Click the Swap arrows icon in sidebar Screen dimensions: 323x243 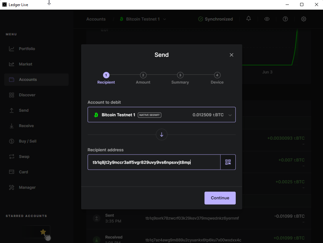coord(12,157)
